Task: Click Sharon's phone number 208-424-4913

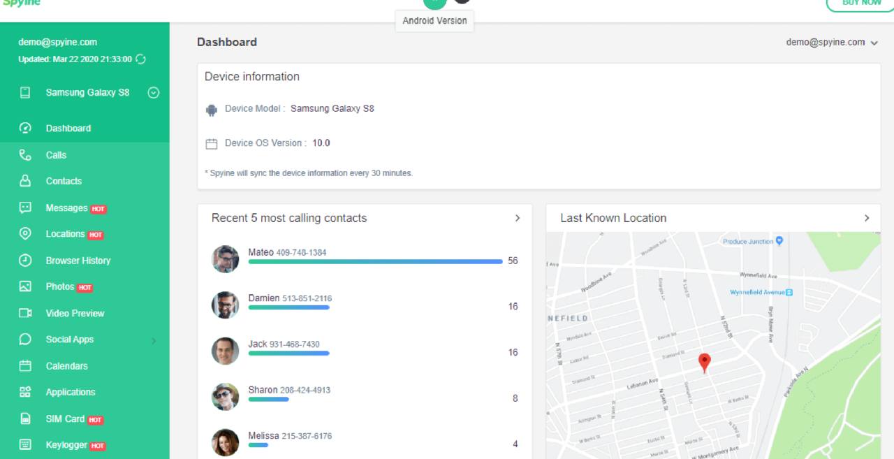Action: [305, 390]
